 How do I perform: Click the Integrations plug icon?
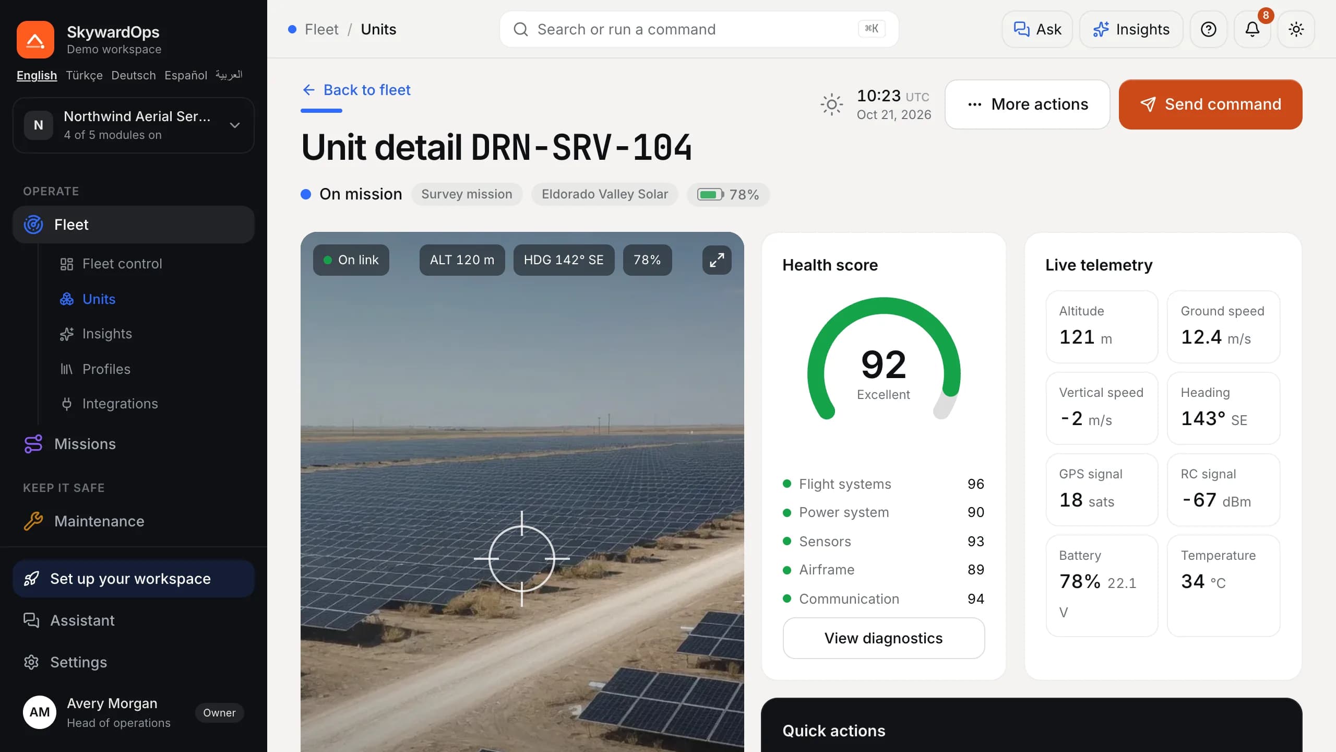tap(67, 404)
